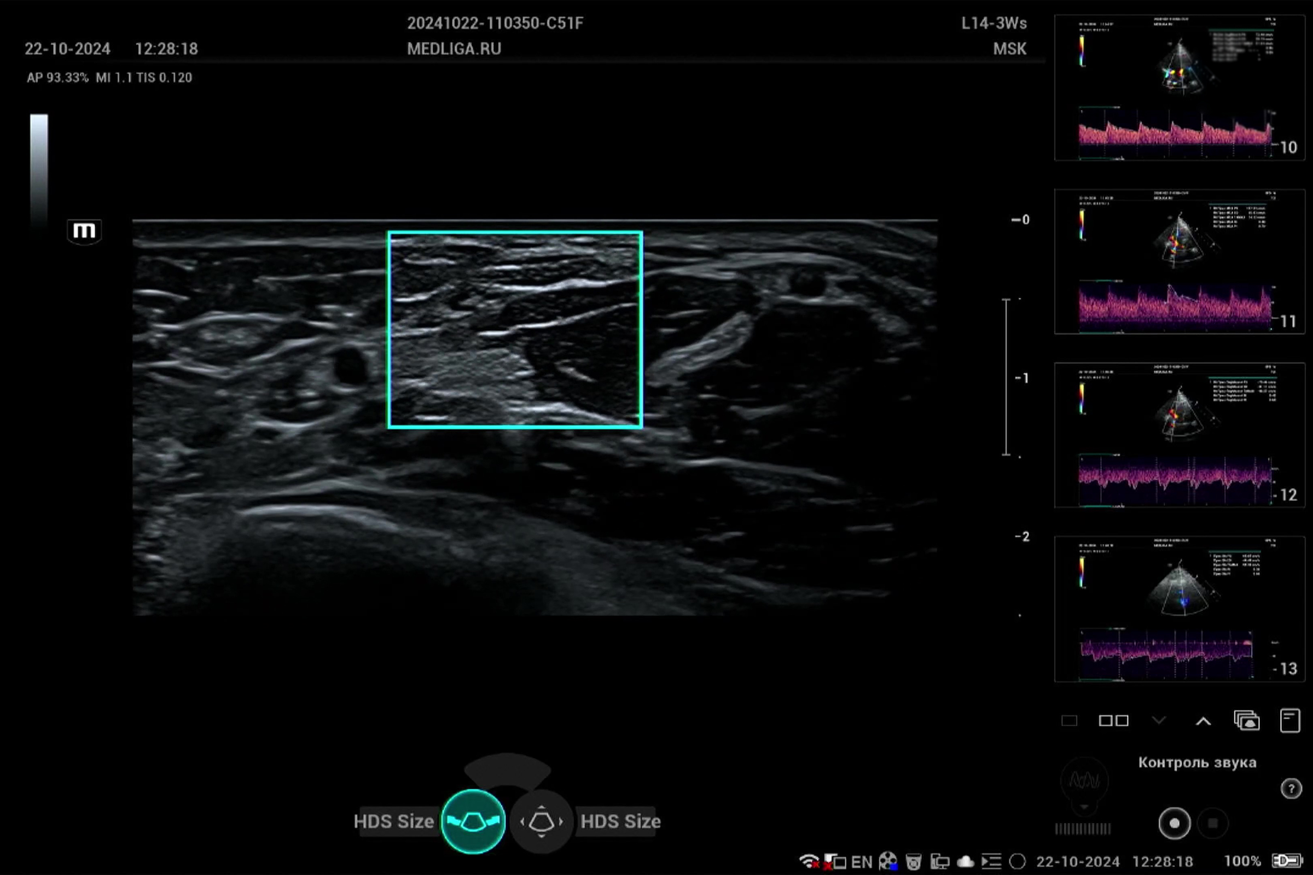Click the Wi-Fi status icon

click(809, 861)
